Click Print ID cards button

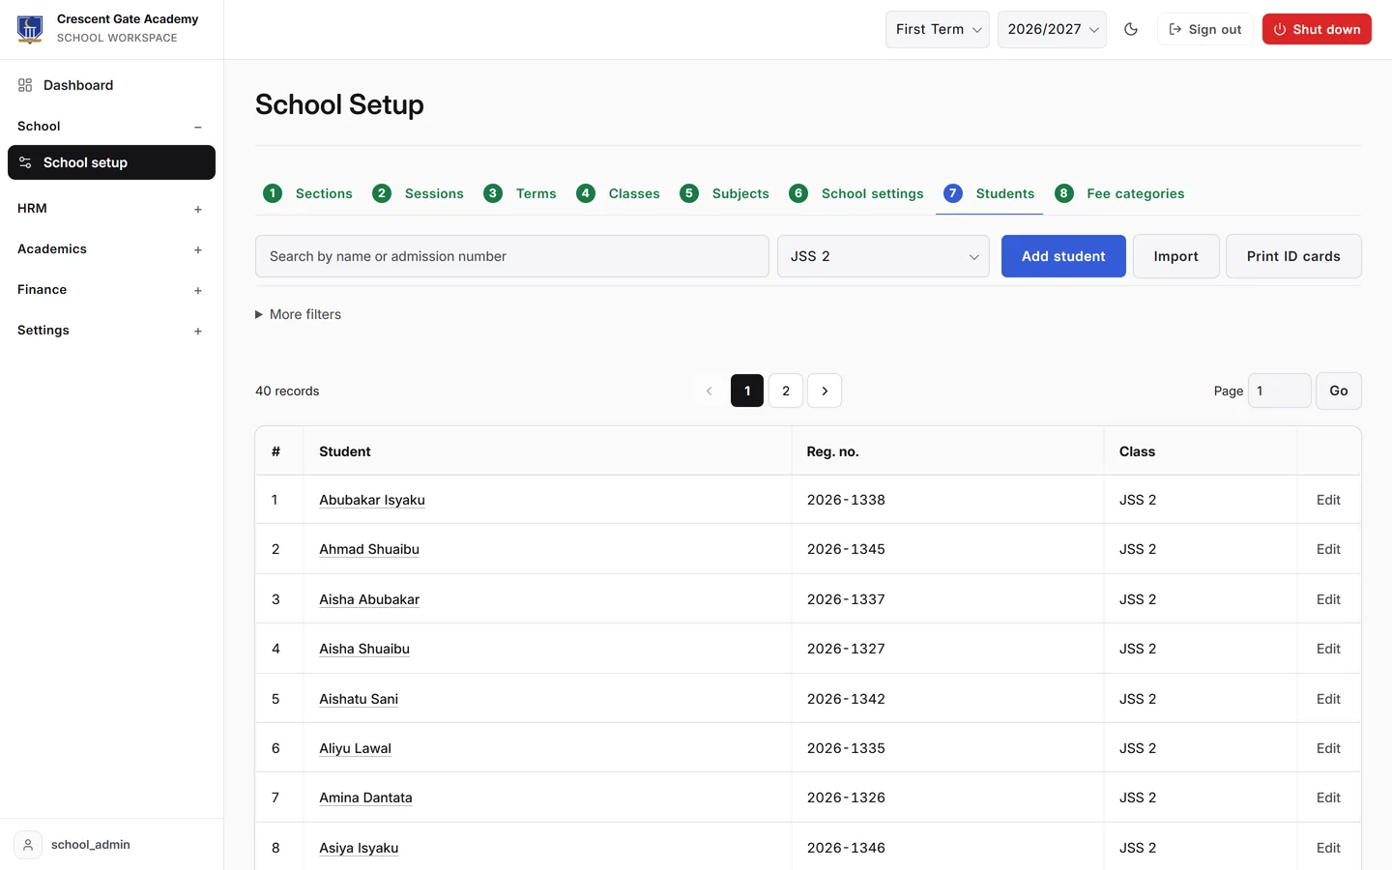click(1293, 256)
